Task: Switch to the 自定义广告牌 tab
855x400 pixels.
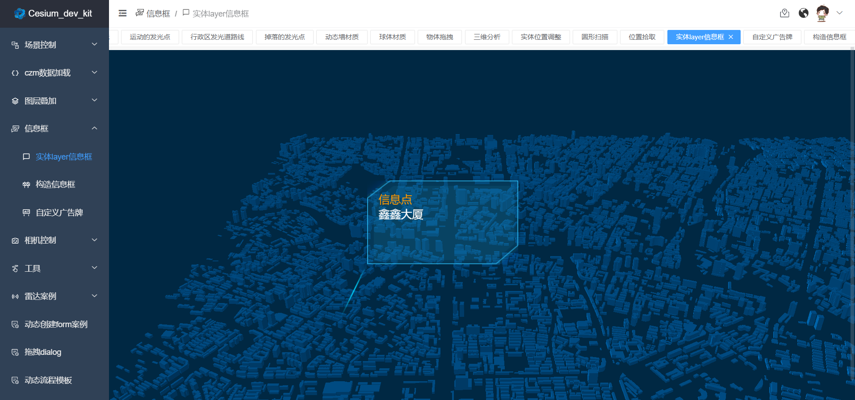Action: coord(772,37)
